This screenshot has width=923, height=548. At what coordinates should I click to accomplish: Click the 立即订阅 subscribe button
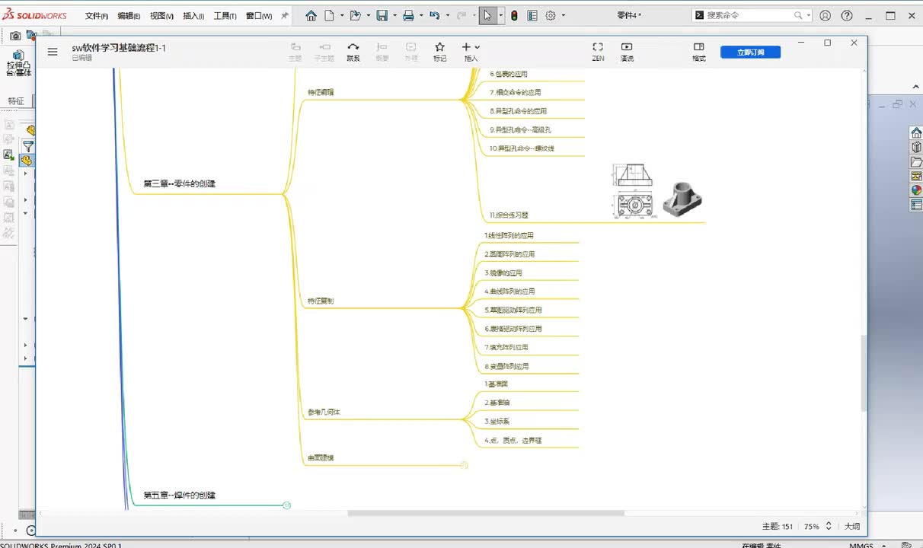point(750,52)
